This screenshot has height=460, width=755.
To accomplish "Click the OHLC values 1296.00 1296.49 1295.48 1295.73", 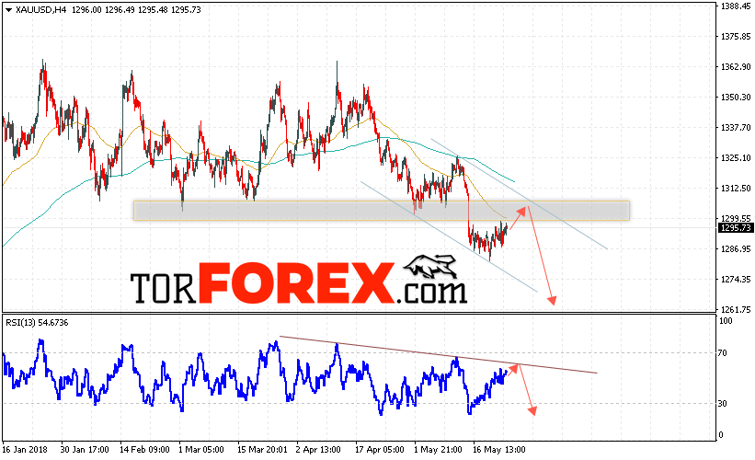I will pyautogui.click(x=136, y=9).
